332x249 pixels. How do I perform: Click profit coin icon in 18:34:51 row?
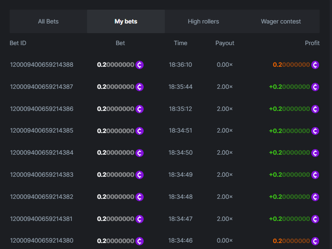[315, 131]
